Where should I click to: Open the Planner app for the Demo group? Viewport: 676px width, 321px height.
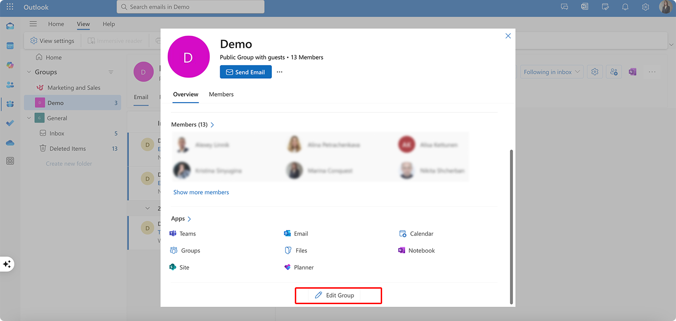pos(303,267)
